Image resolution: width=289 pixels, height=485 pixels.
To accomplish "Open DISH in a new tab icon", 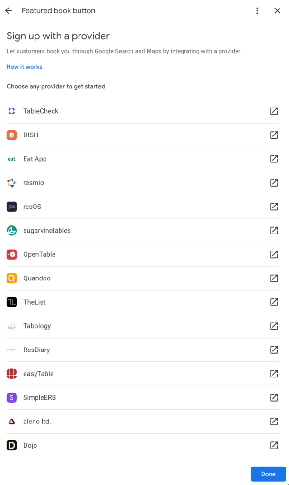I will 274,135.
